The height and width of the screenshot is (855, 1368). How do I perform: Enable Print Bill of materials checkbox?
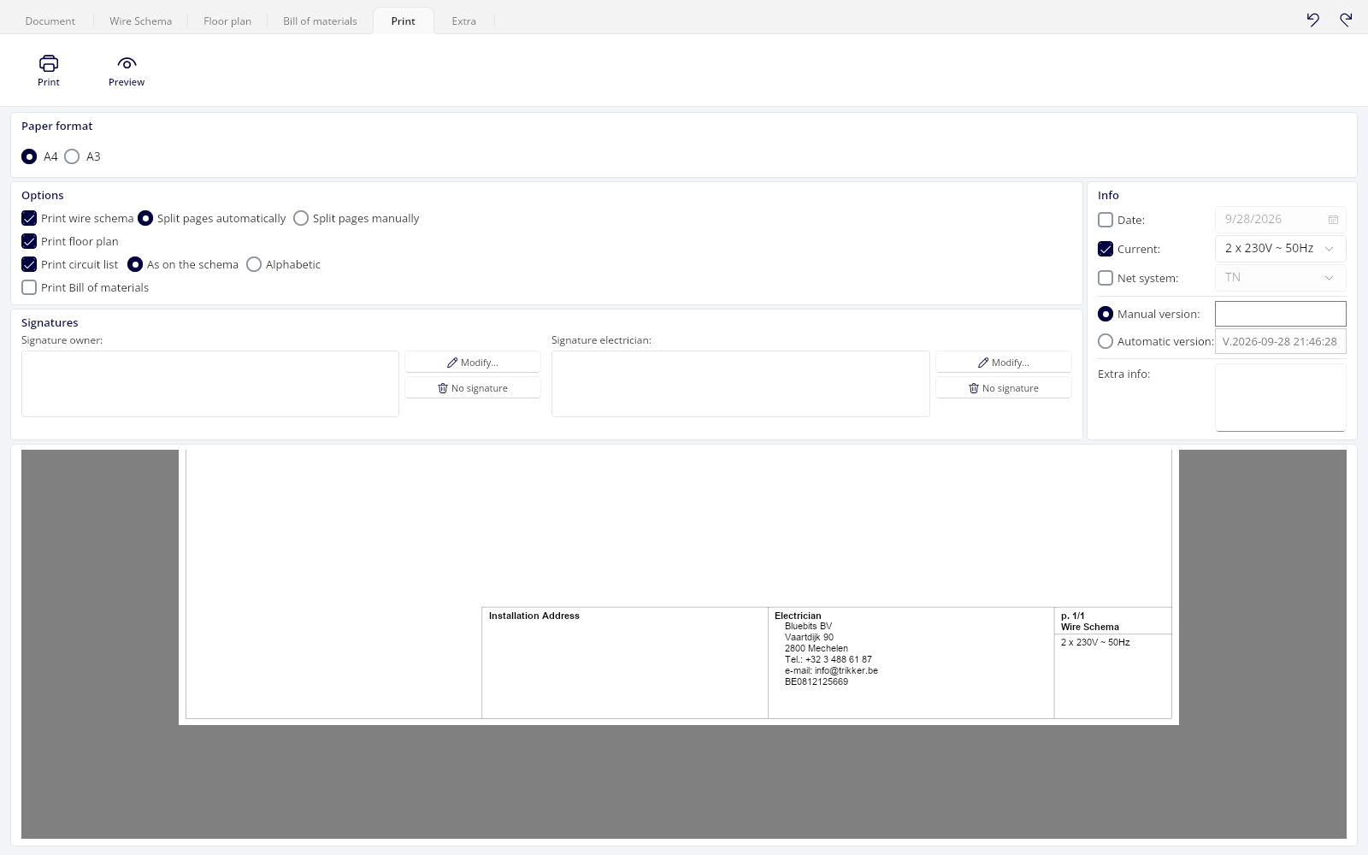[x=29, y=287]
